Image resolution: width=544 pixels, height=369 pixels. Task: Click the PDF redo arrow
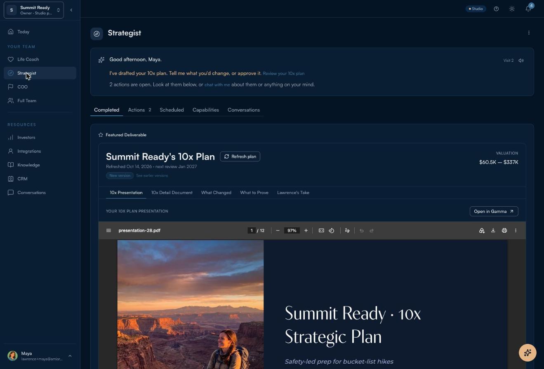pos(372,231)
